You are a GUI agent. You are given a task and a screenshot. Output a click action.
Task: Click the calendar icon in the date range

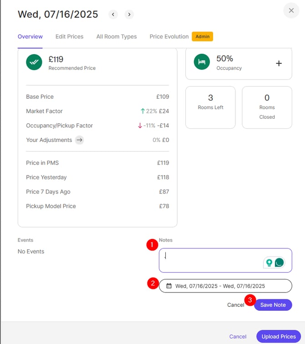click(x=169, y=286)
